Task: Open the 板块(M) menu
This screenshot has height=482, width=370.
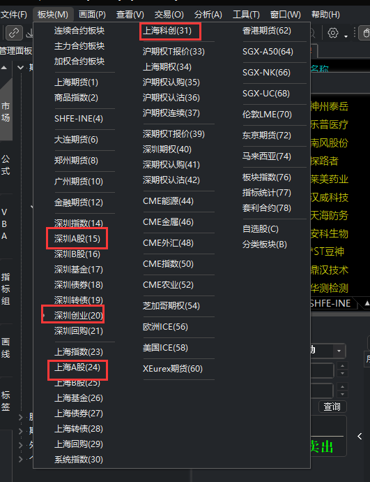Action: [x=53, y=15]
